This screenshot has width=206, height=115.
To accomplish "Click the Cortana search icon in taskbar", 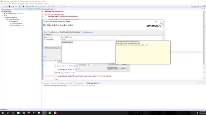I will [x=8, y=113].
